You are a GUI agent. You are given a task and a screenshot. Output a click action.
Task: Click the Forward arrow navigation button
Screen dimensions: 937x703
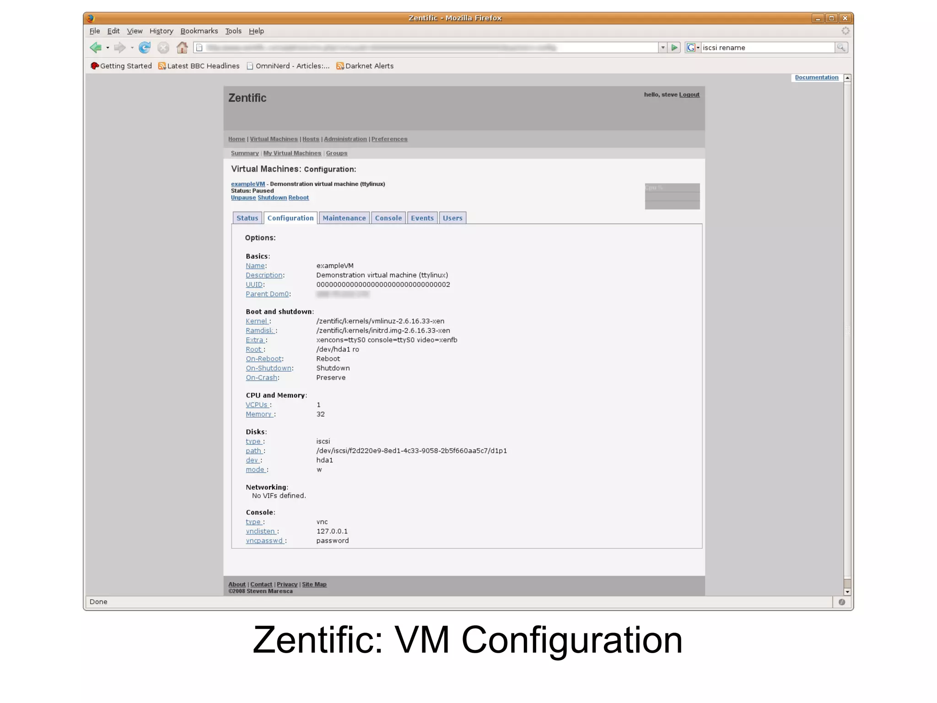pyautogui.click(x=119, y=48)
